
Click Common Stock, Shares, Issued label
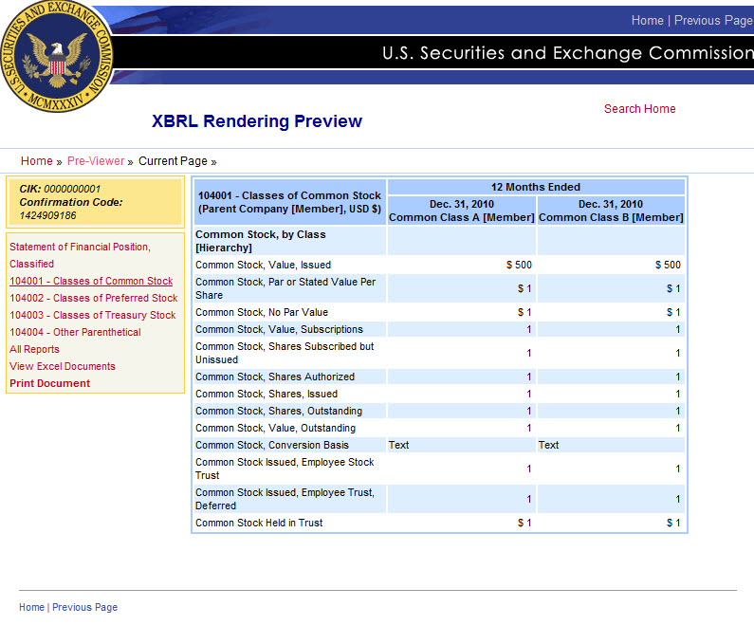click(267, 394)
